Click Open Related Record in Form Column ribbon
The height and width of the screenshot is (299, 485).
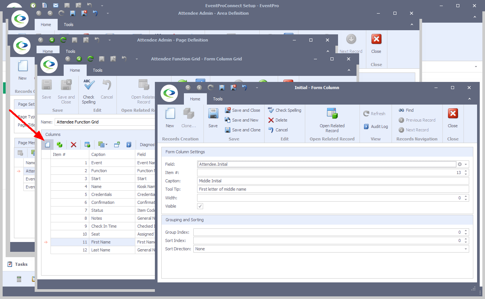coord(332,120)
